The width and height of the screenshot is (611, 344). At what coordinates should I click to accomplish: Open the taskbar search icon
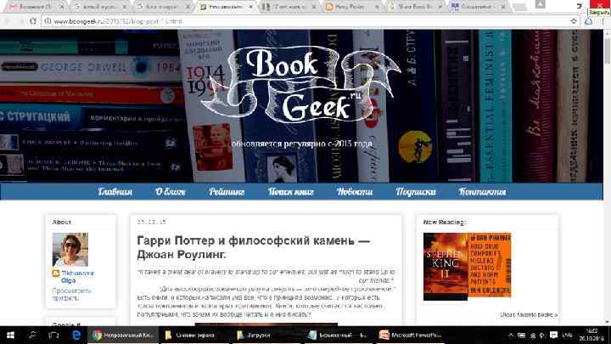point(32,335)
